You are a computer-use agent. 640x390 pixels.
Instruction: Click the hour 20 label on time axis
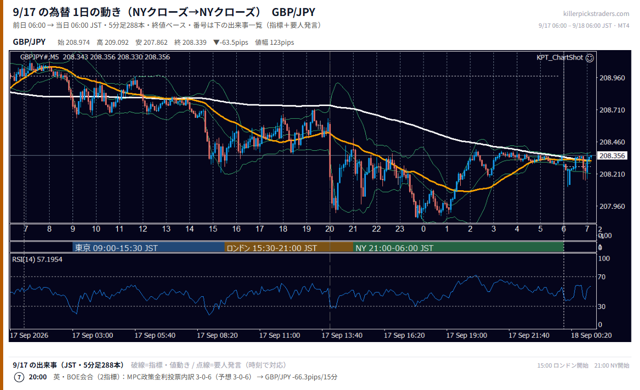point(330,229)
